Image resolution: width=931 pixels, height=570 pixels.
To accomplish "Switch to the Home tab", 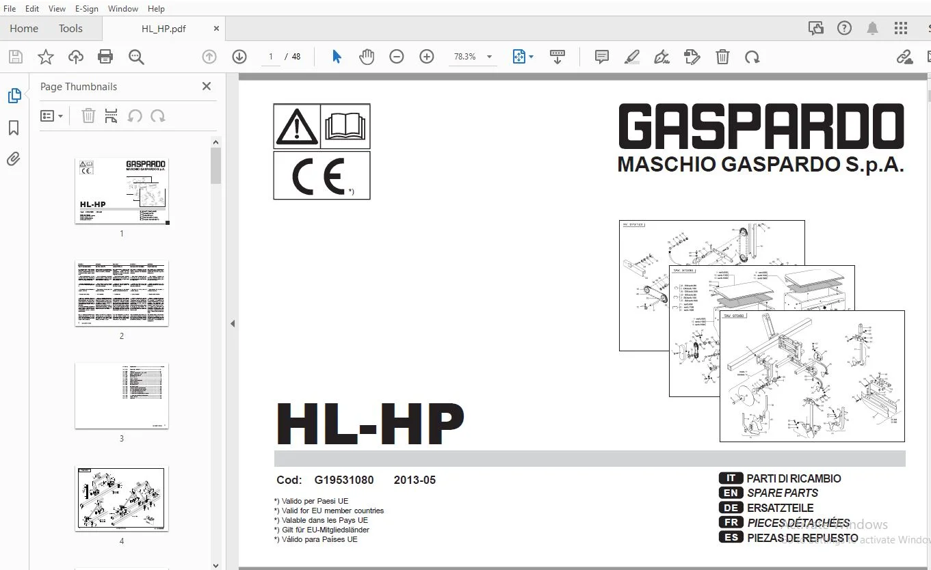I will [24, 29].
